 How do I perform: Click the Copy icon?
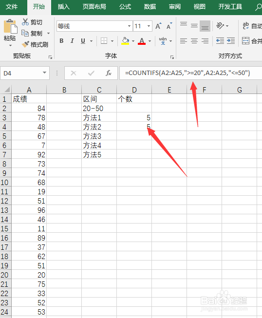(25, 33)
